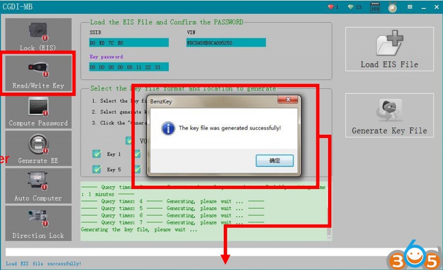
Task: Open the Direction Lock module
Action: pyautogui.click(x=38, y=223)
